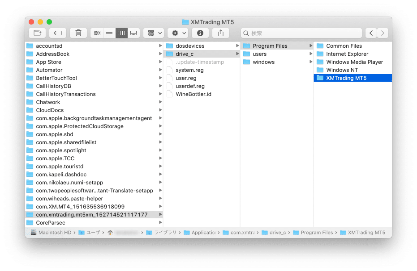Switch to gallery view mode
The height and width of the screenshot is (271, 417).
pos(134,33)
